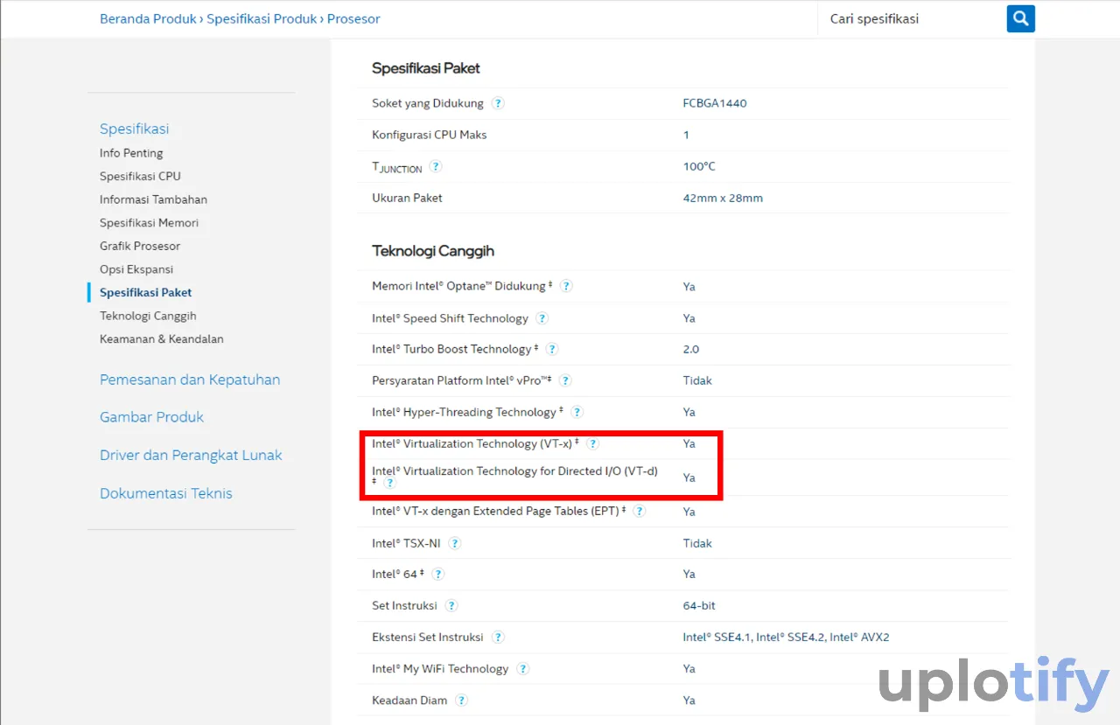Viewport: 1120px width, 725px height.
Task: Focus the Cari spesifikasi search field
Action: pos(912,18)
